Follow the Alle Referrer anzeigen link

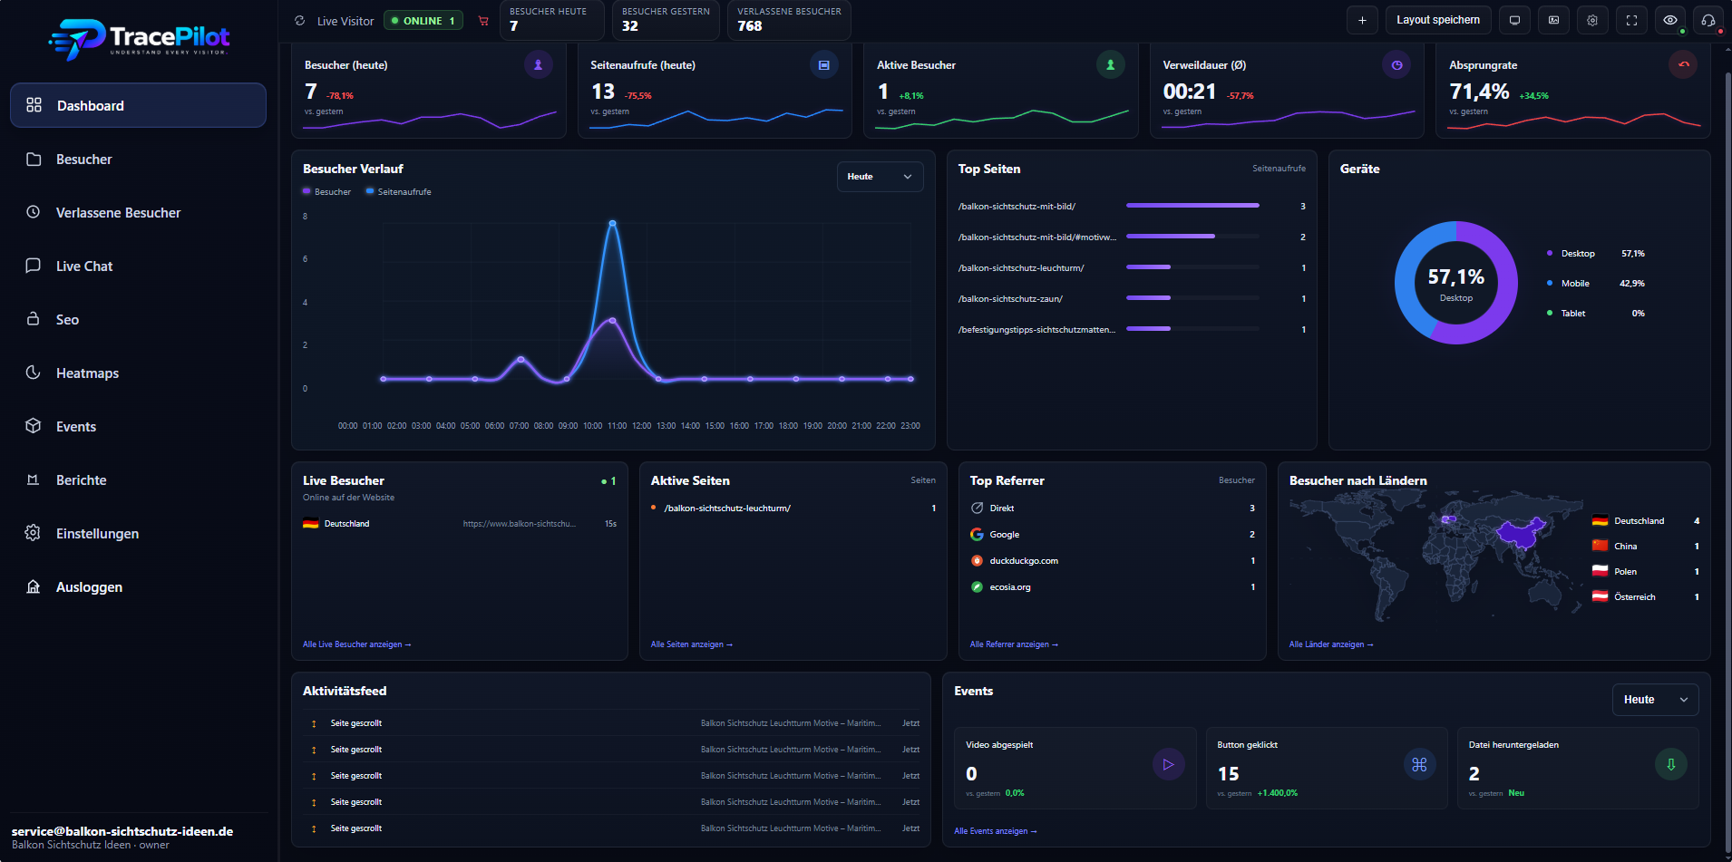point(1014,644)
